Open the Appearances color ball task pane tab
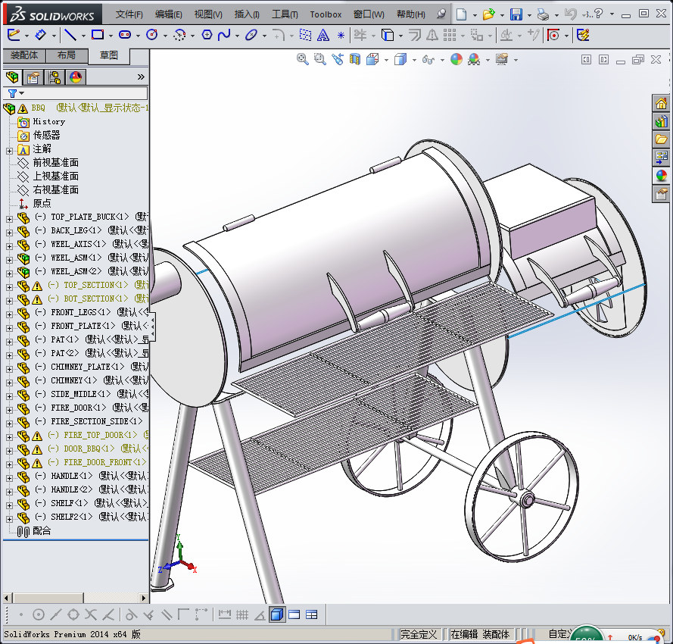Image resolution: width=673 pixels, height=644 pixels. 661,176
